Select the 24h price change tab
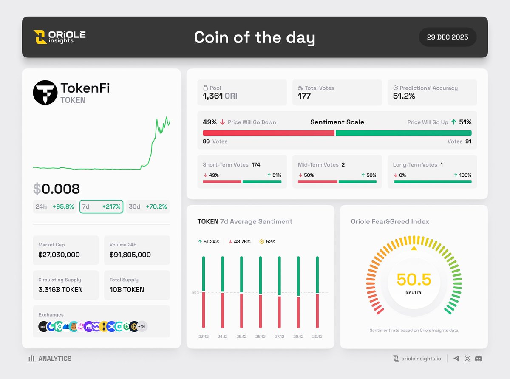510x379 pixels. (55, 206)
